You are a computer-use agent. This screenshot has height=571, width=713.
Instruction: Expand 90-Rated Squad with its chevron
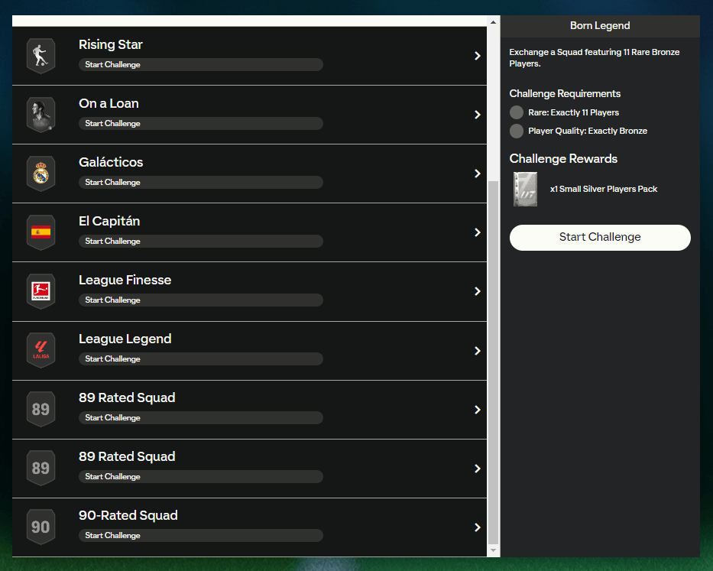coord(477,527)
